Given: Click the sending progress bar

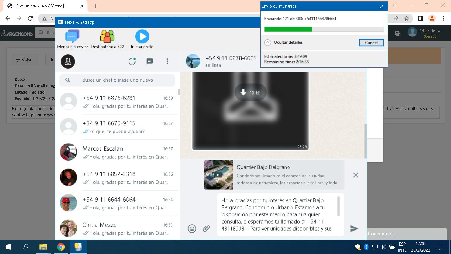Looking at the screenshot, I should click(x=324, y=29).
